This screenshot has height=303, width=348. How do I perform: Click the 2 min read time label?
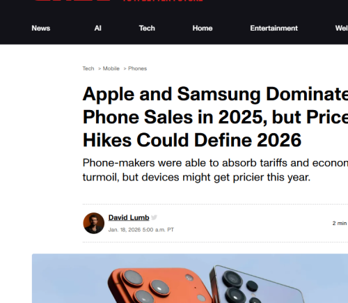tap(340, 223)
